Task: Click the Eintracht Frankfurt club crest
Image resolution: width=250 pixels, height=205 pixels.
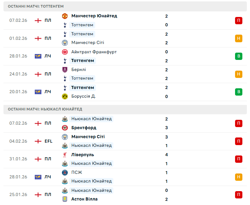Action: coord(65,52)
